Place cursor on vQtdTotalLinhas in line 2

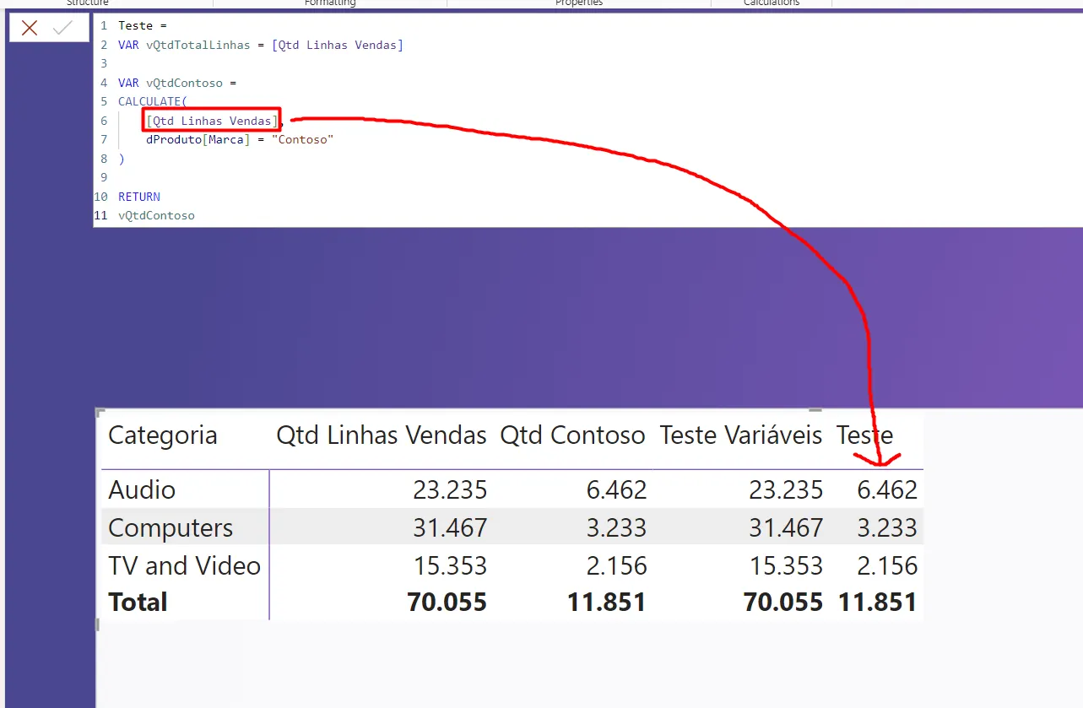tap(198, 45)
